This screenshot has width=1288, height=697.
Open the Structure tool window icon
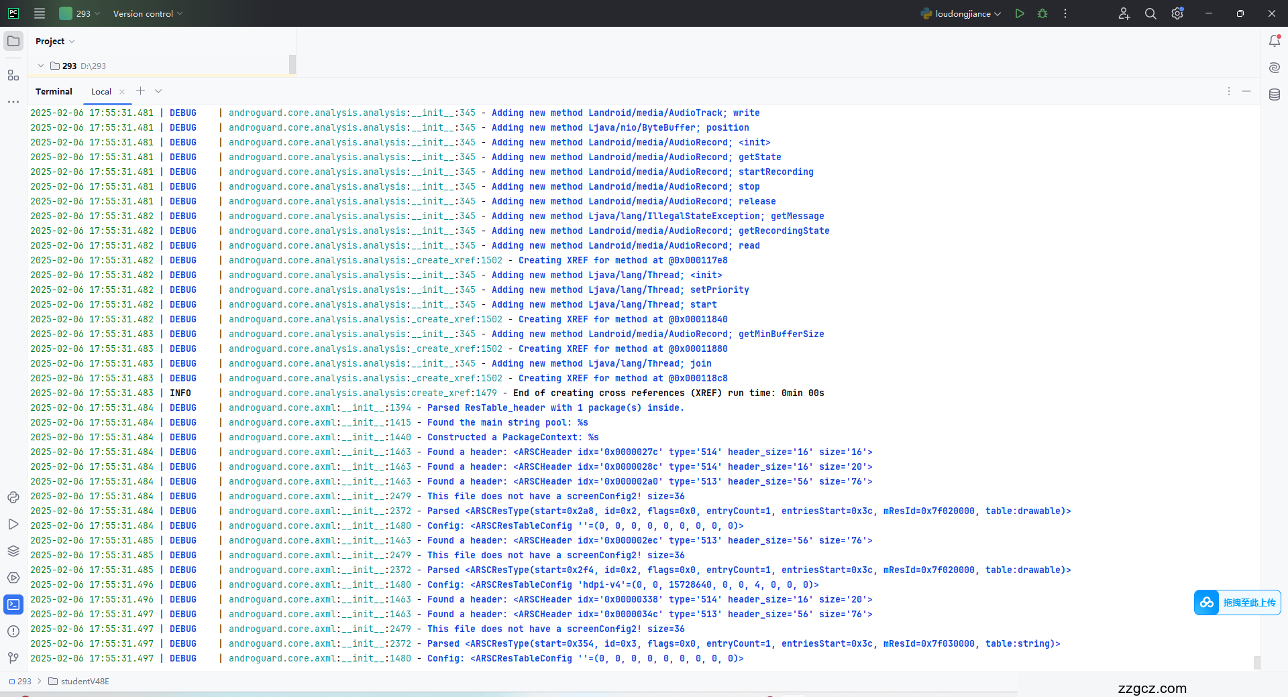pos(13,75)
